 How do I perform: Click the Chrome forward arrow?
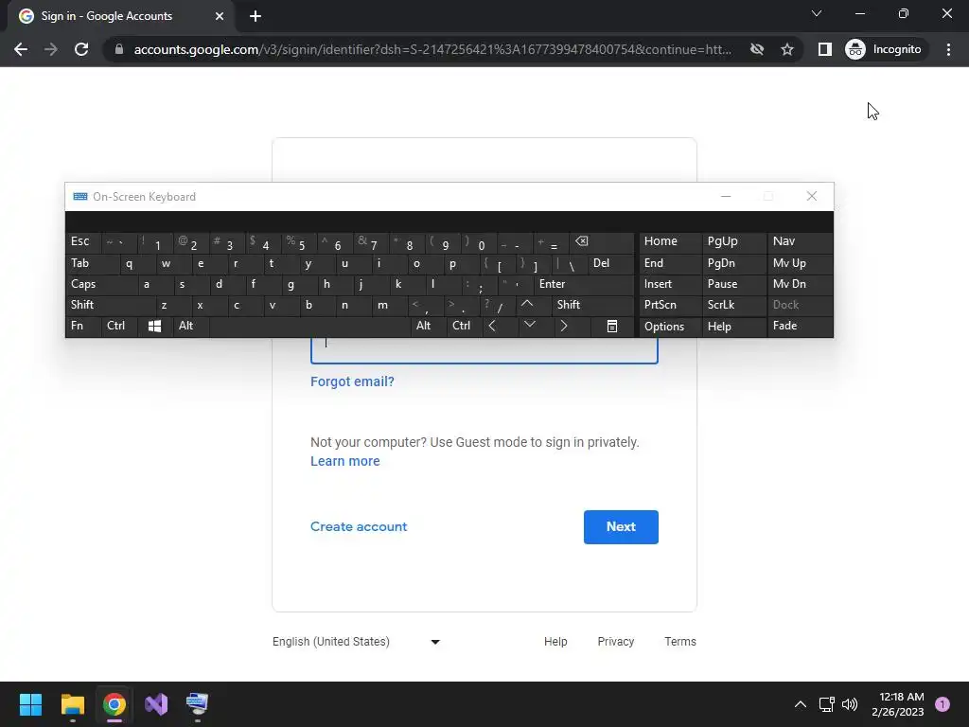(x=51, y=49)
